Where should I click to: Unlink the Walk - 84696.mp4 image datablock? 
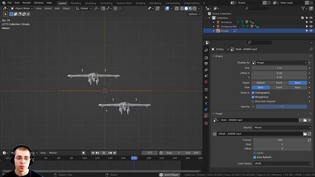click(x=310, y=120)
